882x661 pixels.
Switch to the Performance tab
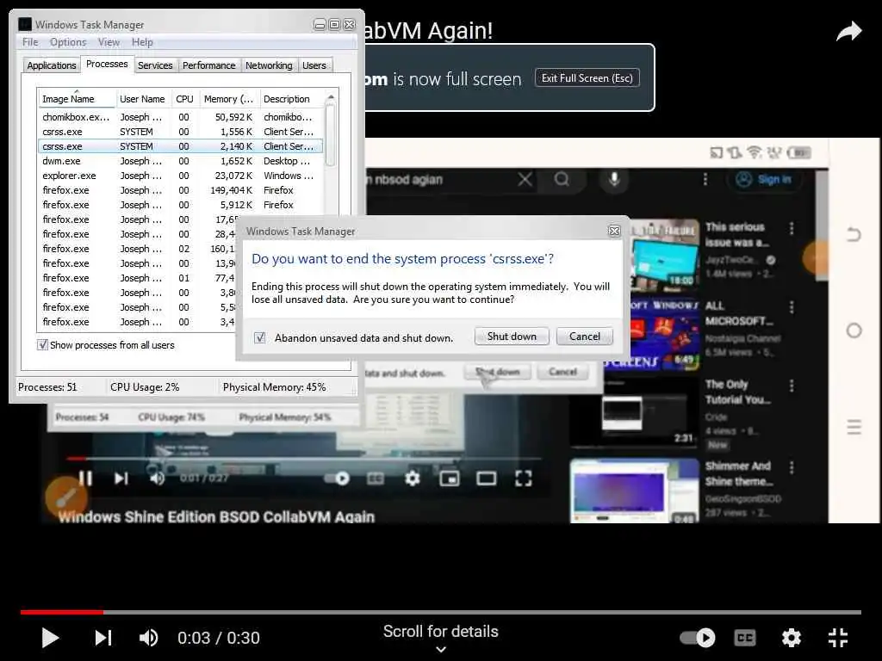(208, 65)
